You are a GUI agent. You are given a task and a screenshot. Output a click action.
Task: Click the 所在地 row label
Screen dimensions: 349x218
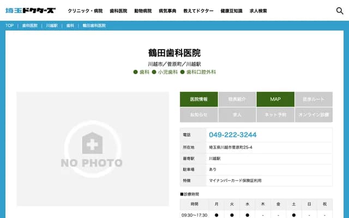(189, 147)
